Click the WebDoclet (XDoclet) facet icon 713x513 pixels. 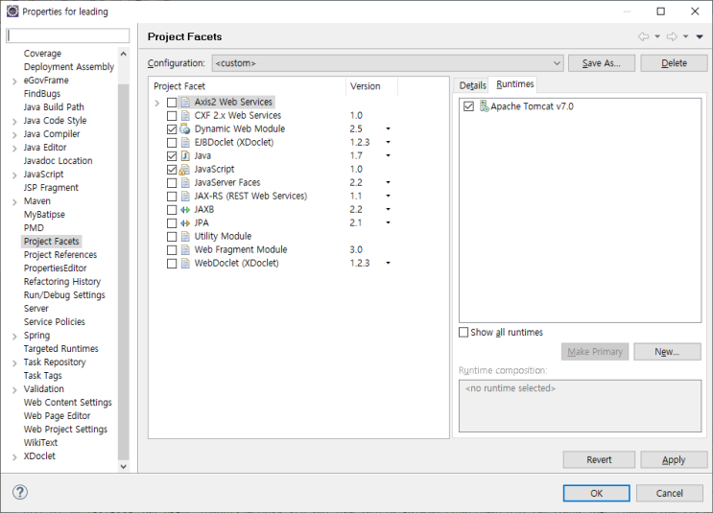(185, 263)
